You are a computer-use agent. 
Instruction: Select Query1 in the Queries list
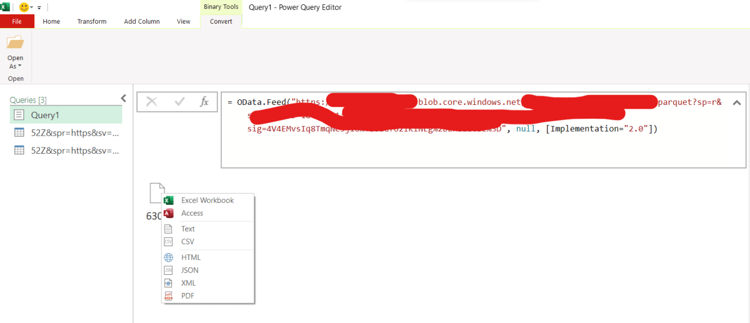pos(66,115)
